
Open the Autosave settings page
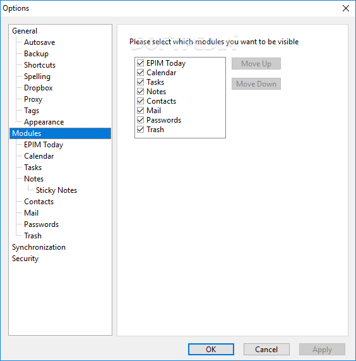(x=40, y=42)
